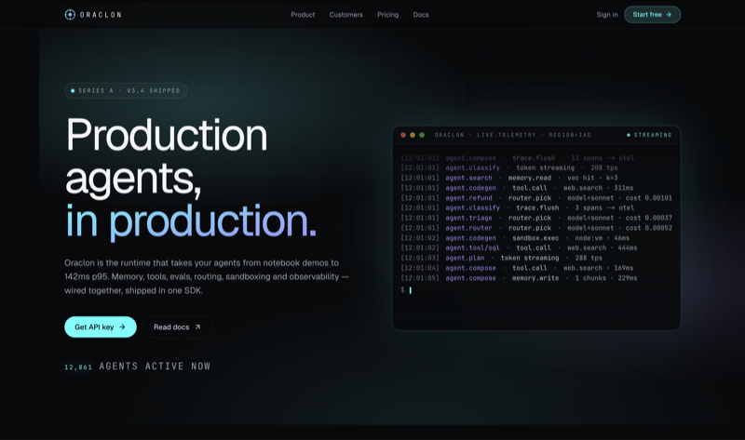Click the agent.plan log line
Viewport: 745px width, 440px height.
pyautogui.click(x=501, y=258)
